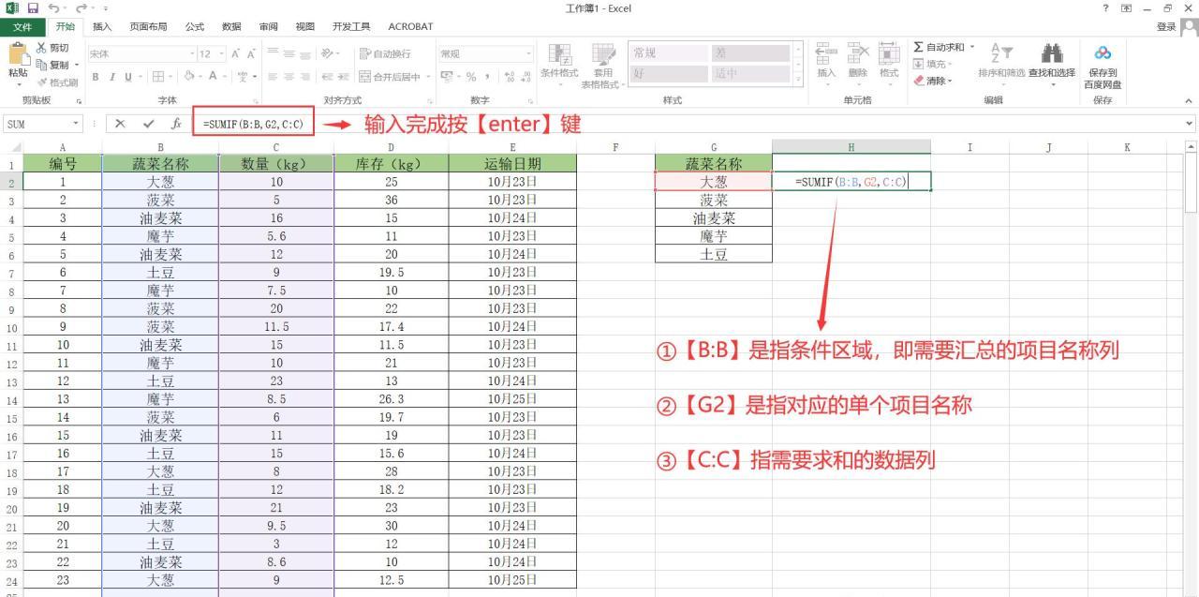Click the Cut (剪切) scissors icon

click(42, 48)
